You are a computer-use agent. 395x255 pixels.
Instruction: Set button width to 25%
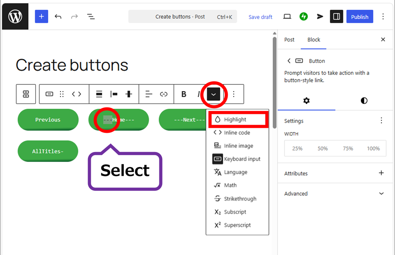point(297,148)
